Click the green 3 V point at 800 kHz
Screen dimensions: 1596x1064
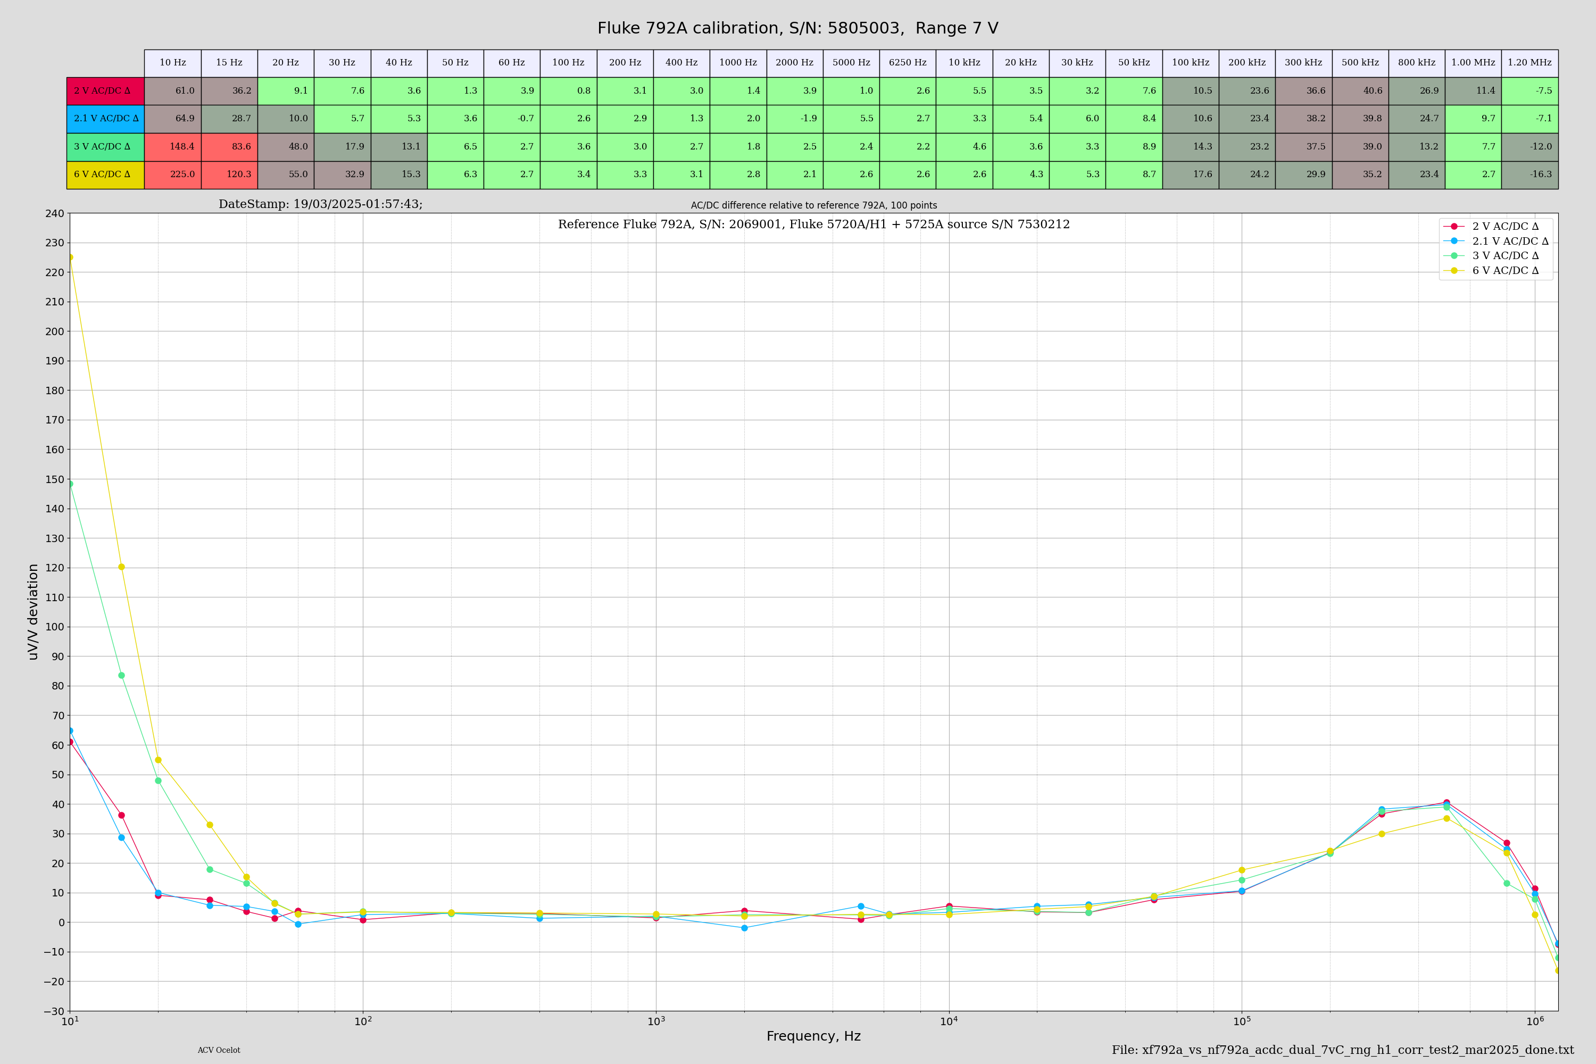[x=1507, y=884]
